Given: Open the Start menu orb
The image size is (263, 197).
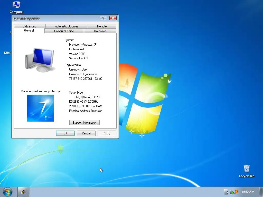Looking at the screenshot, I should point(8,192).
